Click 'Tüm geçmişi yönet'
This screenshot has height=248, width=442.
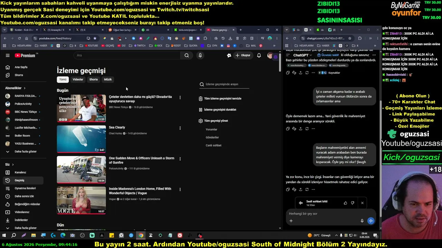coord(213,121)
